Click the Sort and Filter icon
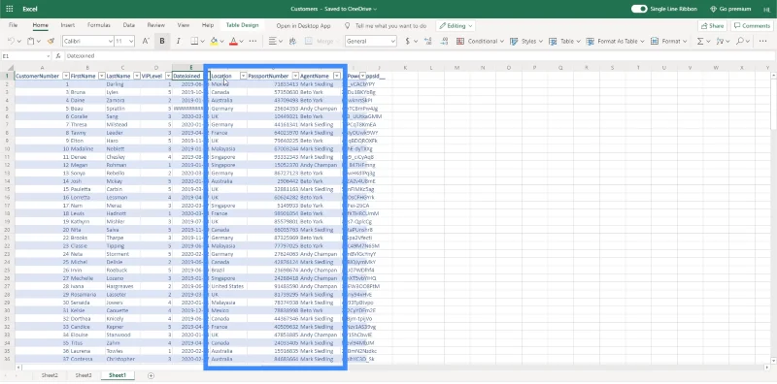777x384 pixels. click(x=720, y=41)
